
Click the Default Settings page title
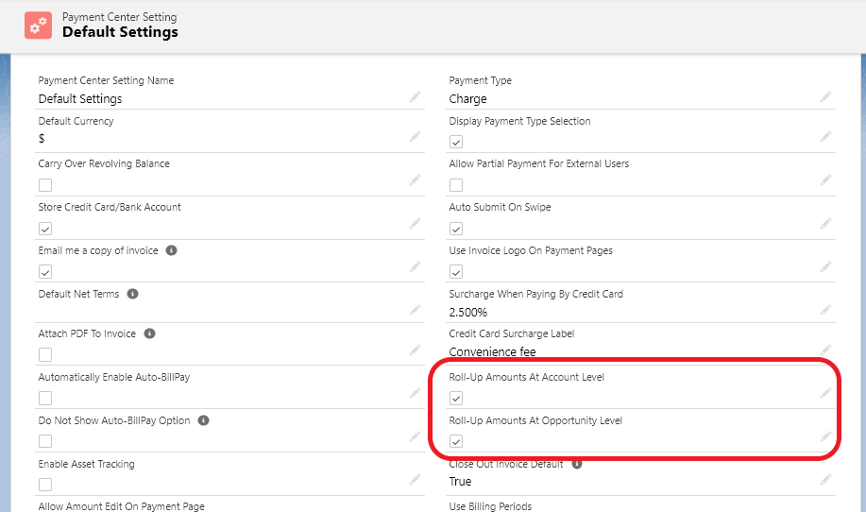pos(120,32)
